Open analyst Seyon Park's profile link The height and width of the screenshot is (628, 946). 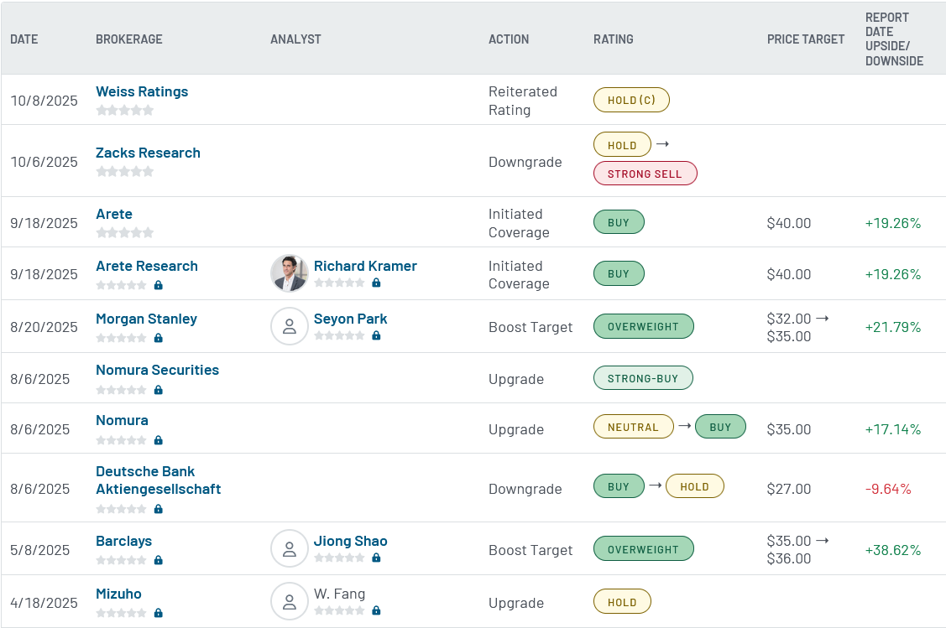(x=350, y=319)
